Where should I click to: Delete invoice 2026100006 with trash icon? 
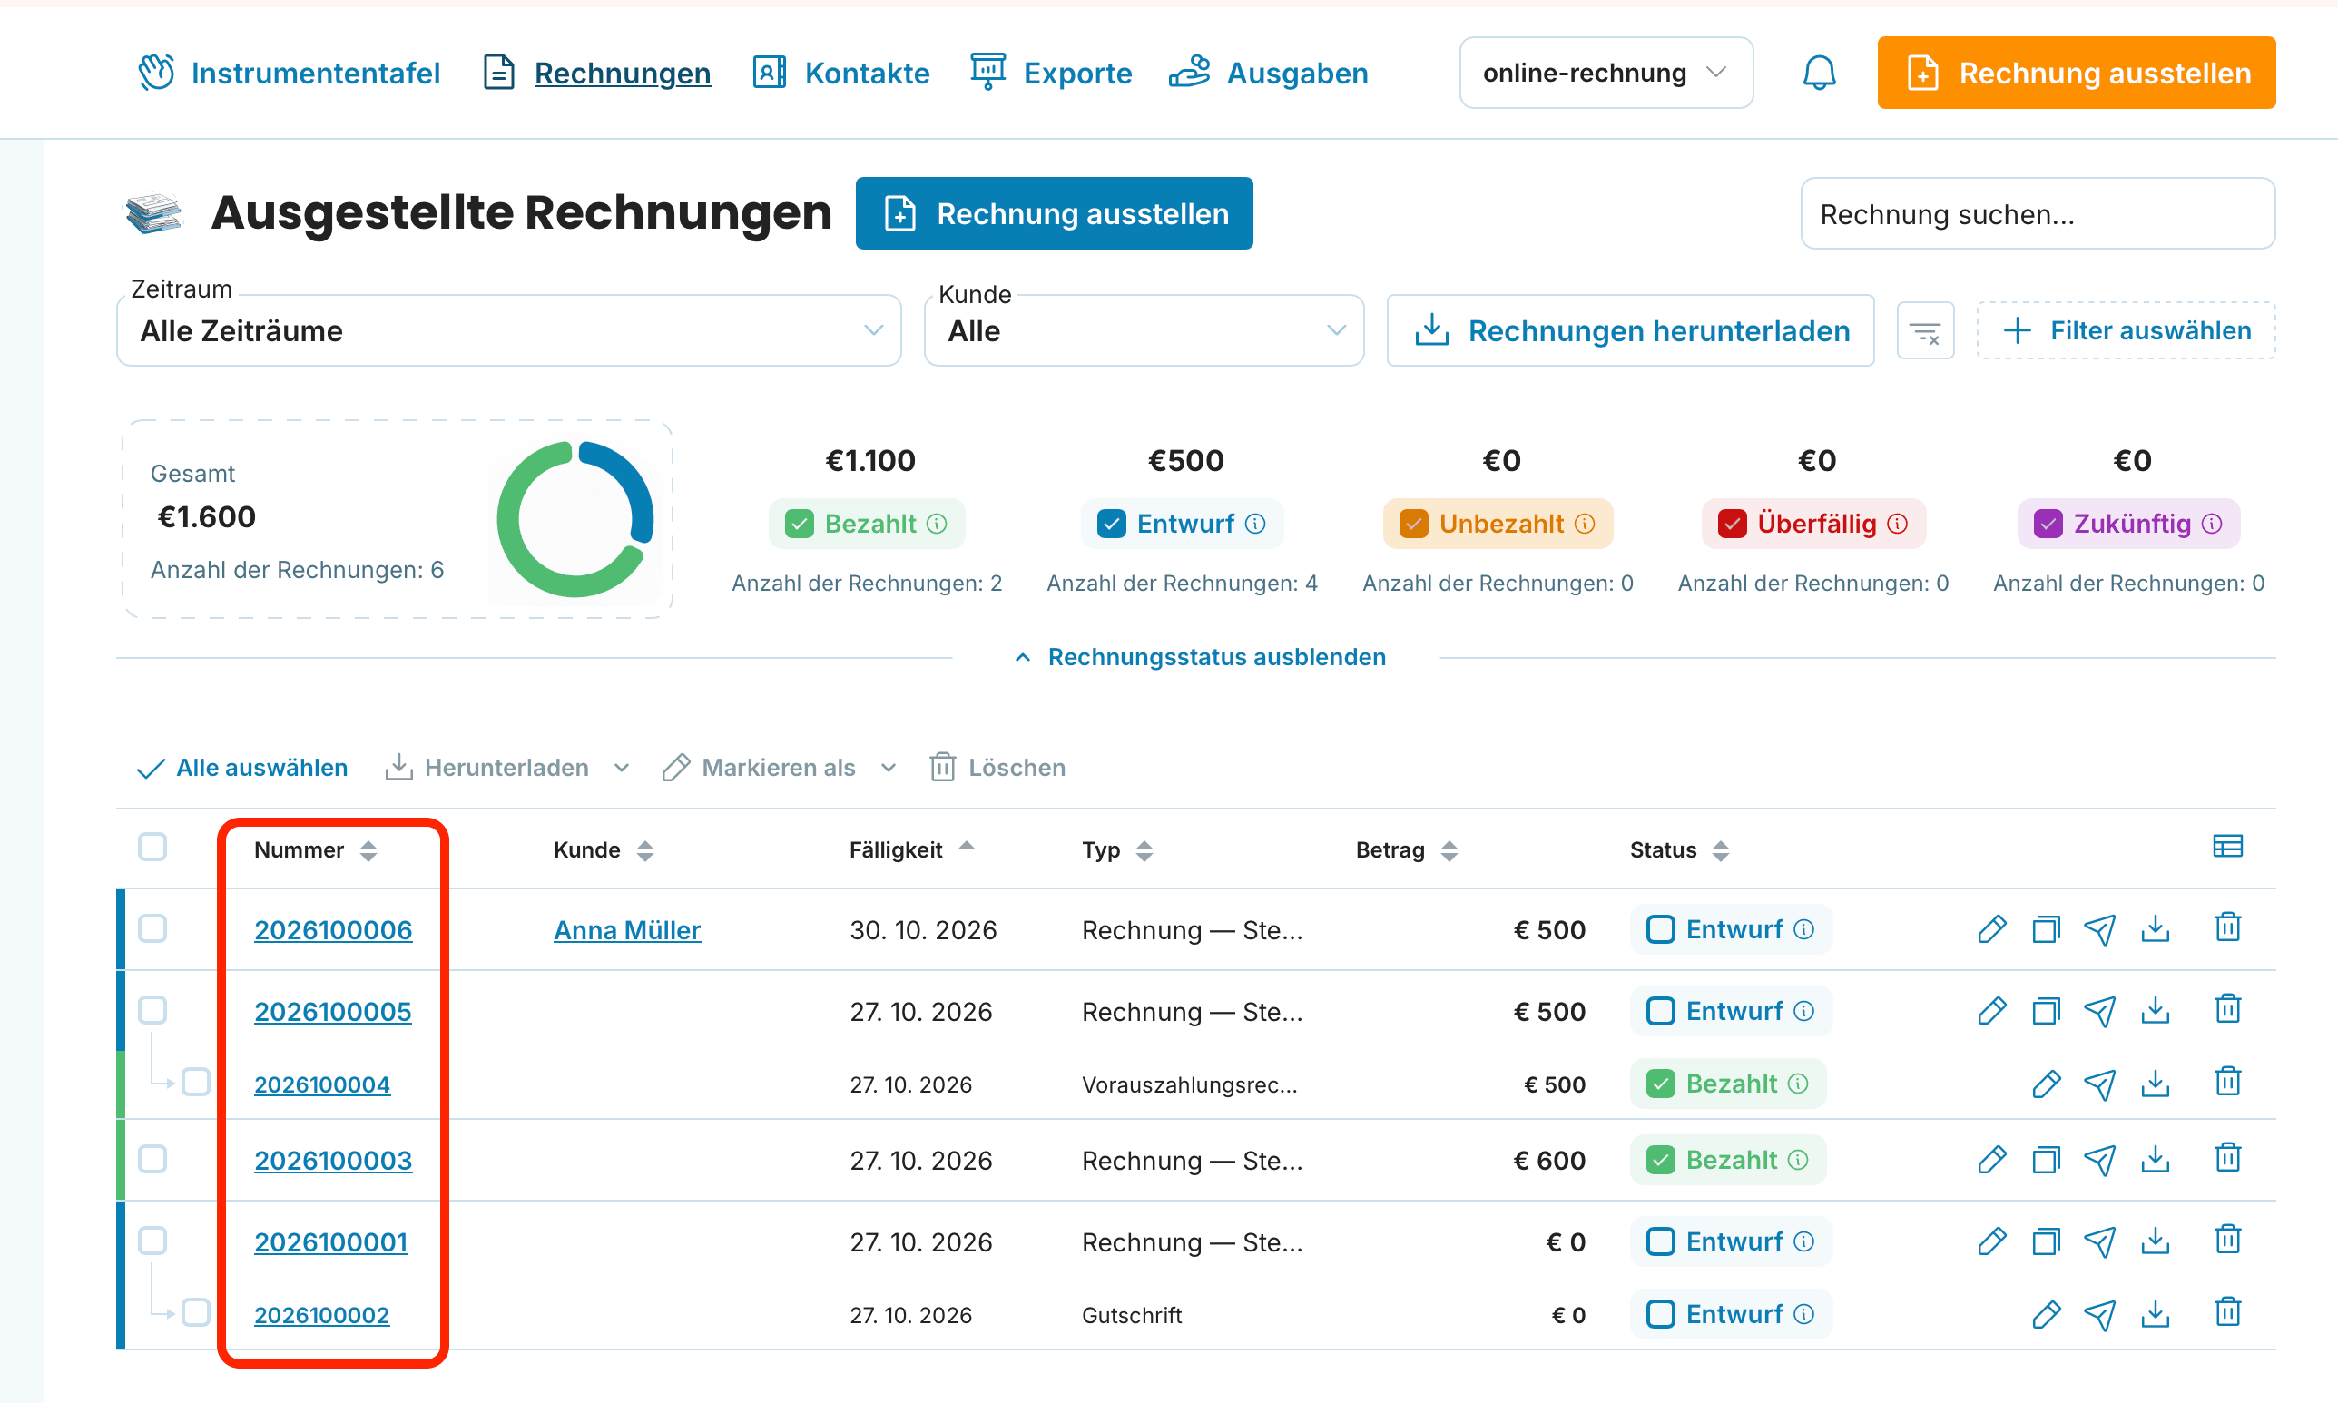[x=2227, y=927]
